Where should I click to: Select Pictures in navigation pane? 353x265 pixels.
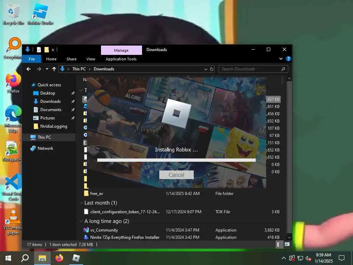[47, 118]
